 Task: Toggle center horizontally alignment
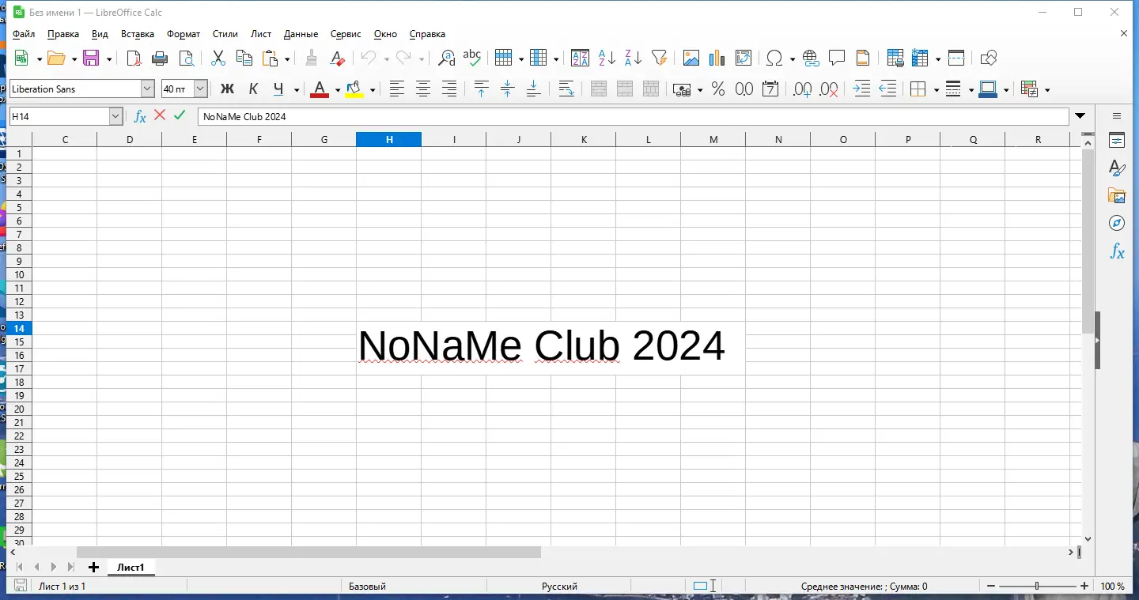pyautogui.click(x=423, y=89)
